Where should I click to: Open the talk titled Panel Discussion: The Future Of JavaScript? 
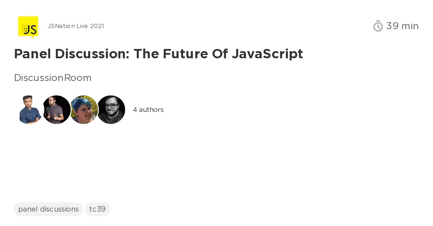[x=158, y=54]
